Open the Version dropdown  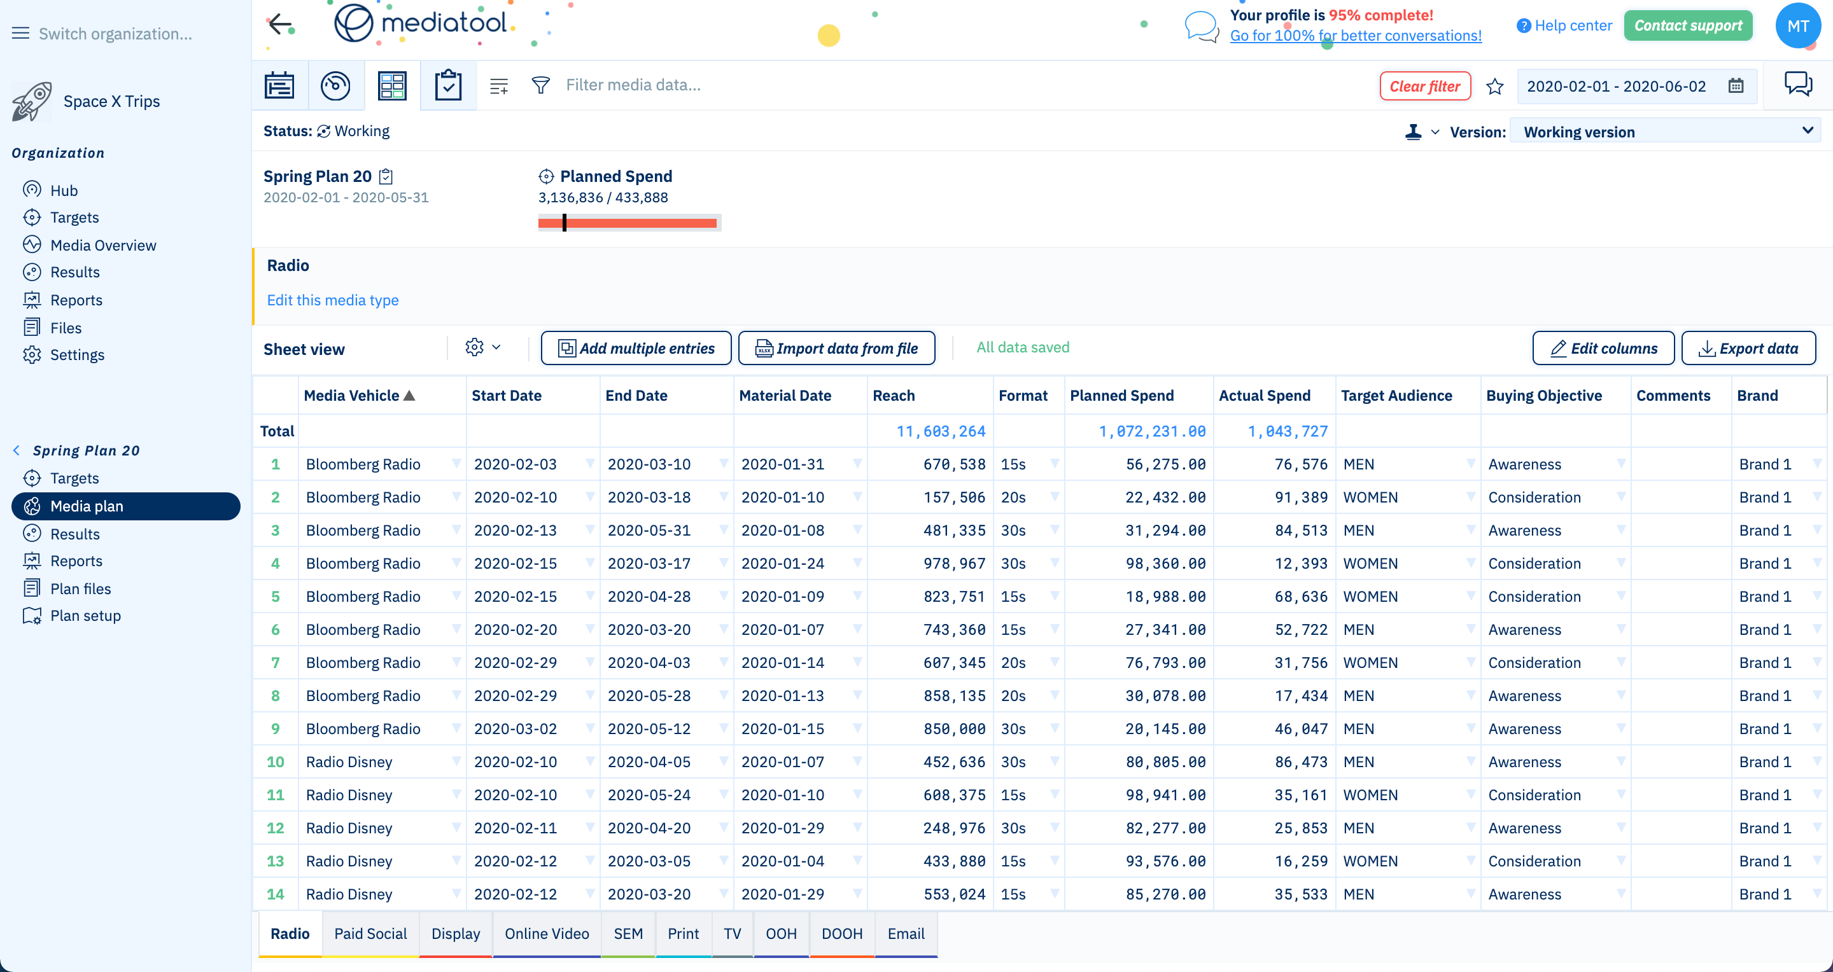click(x=1664, y=132)
